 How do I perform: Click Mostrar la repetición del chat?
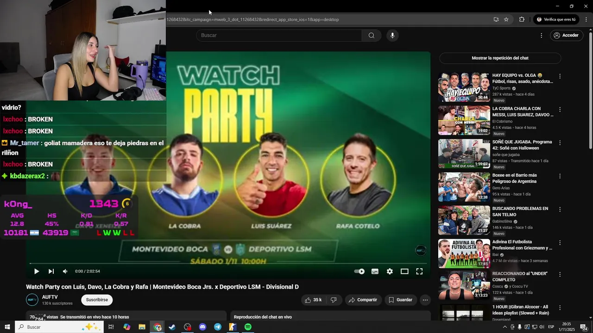click(x=500, y=58)
